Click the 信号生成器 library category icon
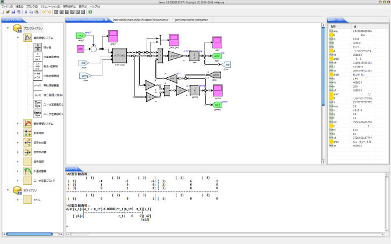Image resolution: width=391 pixels, height=244 pixels. pyautogui.click(x=29, y=142)
